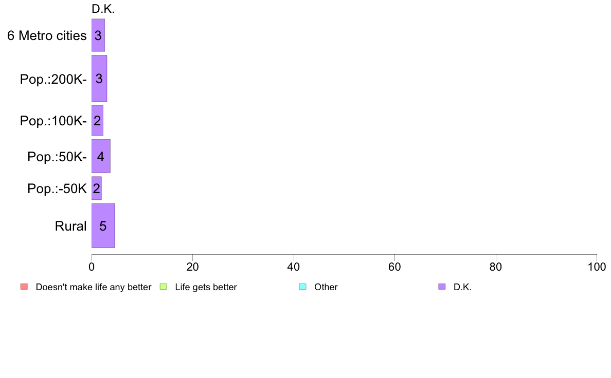Viewport: 611px width, 378px height.
Task: Select the Pop.:100K- bar showing 2
Action: 97,120
